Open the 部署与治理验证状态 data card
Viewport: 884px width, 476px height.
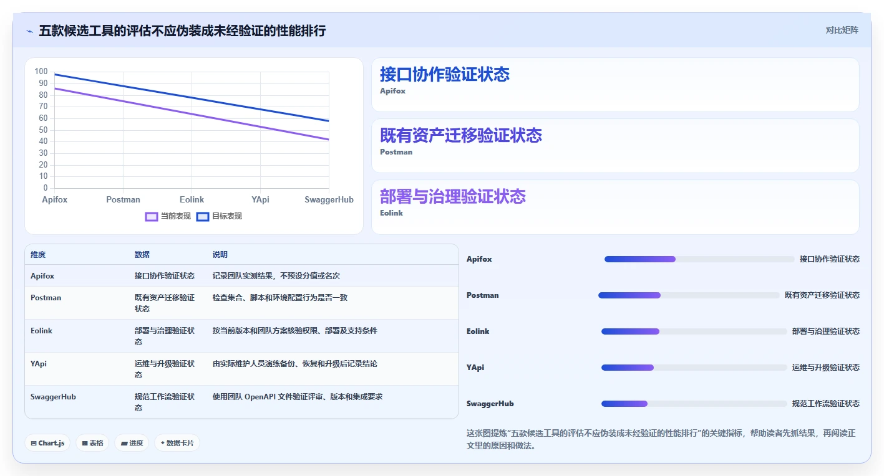coord(615,207)
